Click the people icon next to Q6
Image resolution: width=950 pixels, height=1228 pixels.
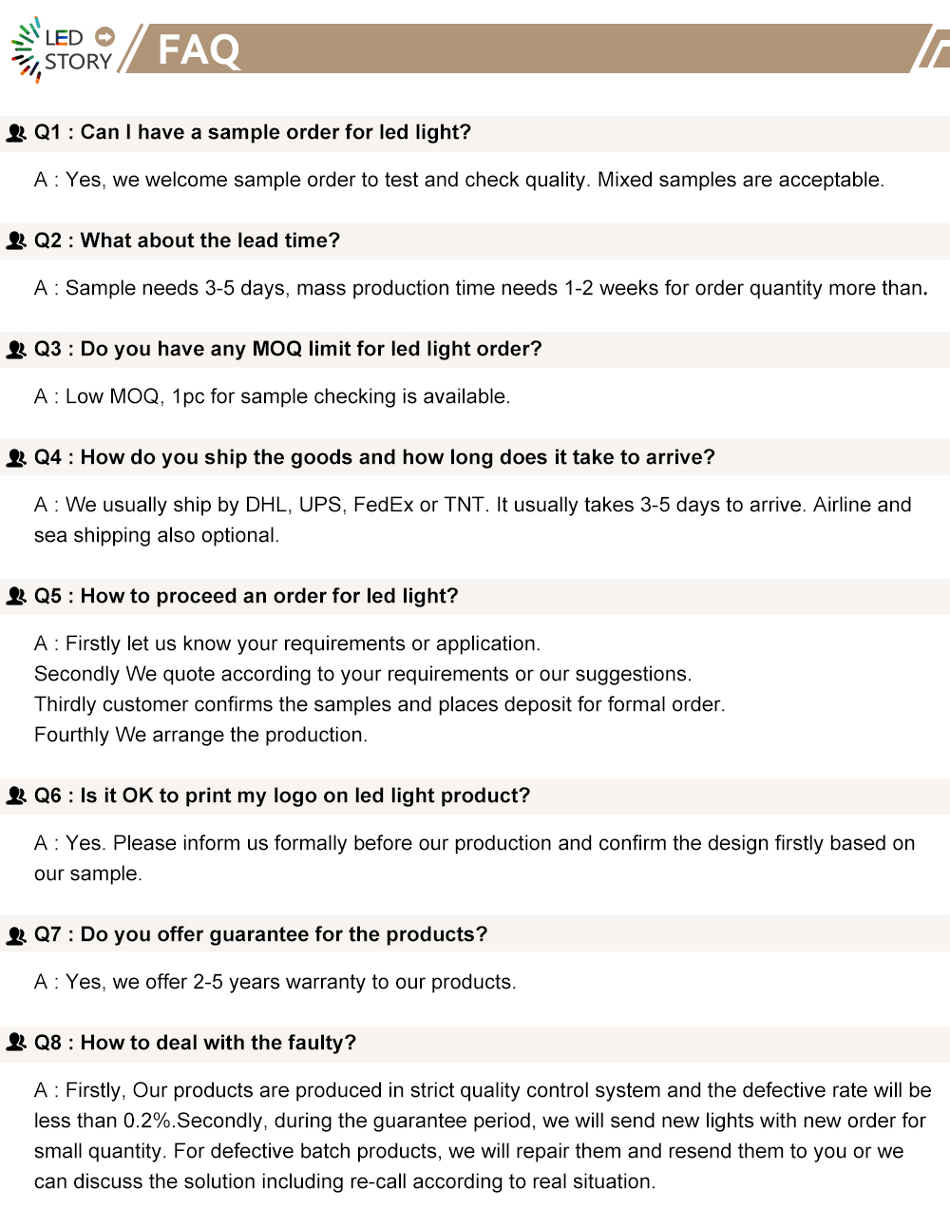click(x=16, y=796)
